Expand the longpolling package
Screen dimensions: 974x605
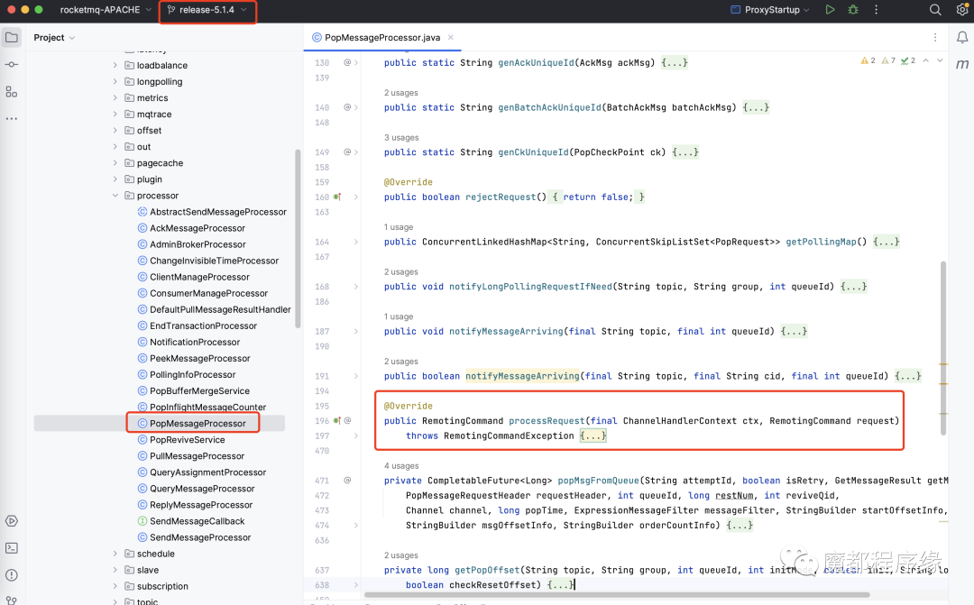[115, 81]
